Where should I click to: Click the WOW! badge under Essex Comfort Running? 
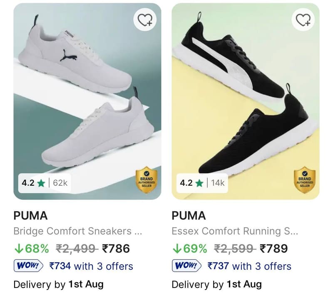tap(186, 265)
